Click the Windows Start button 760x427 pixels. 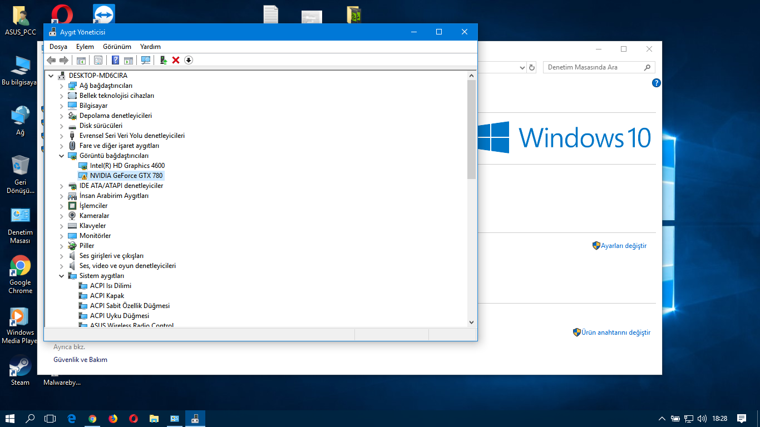[10, 419]
